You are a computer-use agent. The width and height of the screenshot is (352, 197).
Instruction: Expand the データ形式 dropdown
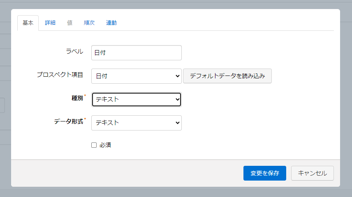click(137, 123)
